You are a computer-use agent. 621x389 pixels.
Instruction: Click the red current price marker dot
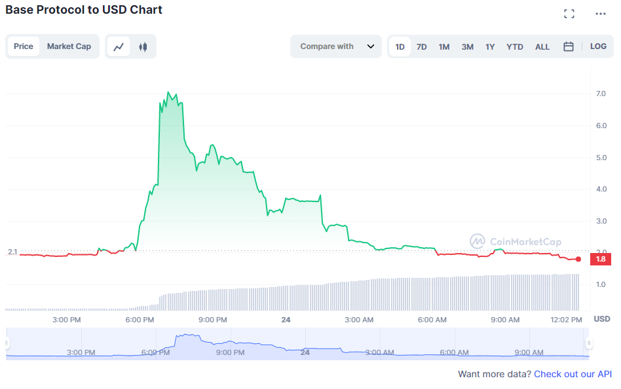[578, 260]
